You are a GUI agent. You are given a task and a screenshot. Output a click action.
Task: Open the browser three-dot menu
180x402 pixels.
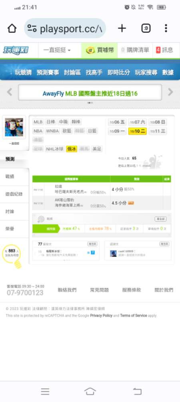pos(166,28)
